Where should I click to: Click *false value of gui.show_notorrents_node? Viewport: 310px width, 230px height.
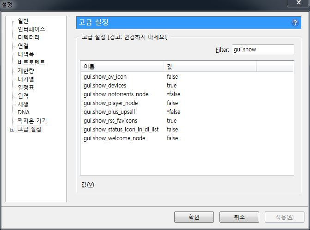coord(173,94)
